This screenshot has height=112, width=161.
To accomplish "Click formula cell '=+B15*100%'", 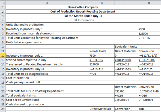I will tap(126, 69).
